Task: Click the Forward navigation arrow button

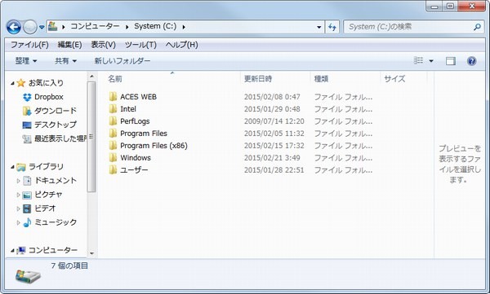Action: click(x=30, y=27)
